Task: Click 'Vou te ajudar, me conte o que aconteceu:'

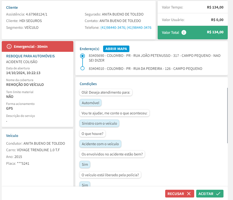Action: click(114, 113)
